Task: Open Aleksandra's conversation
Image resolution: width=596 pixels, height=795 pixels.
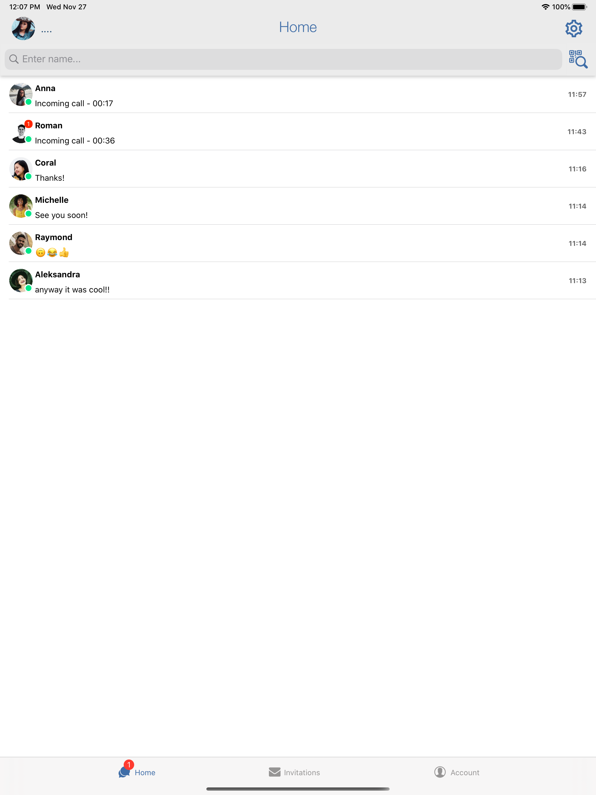Action: coord(298,281)
